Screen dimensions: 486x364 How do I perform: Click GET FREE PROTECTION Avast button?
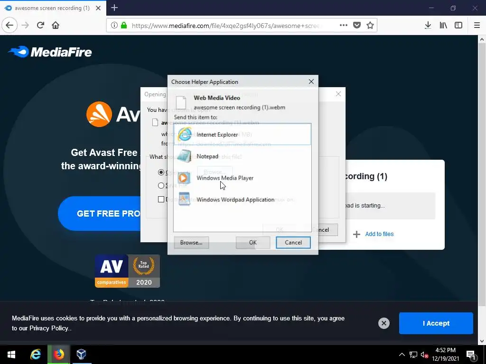[99, 214]
